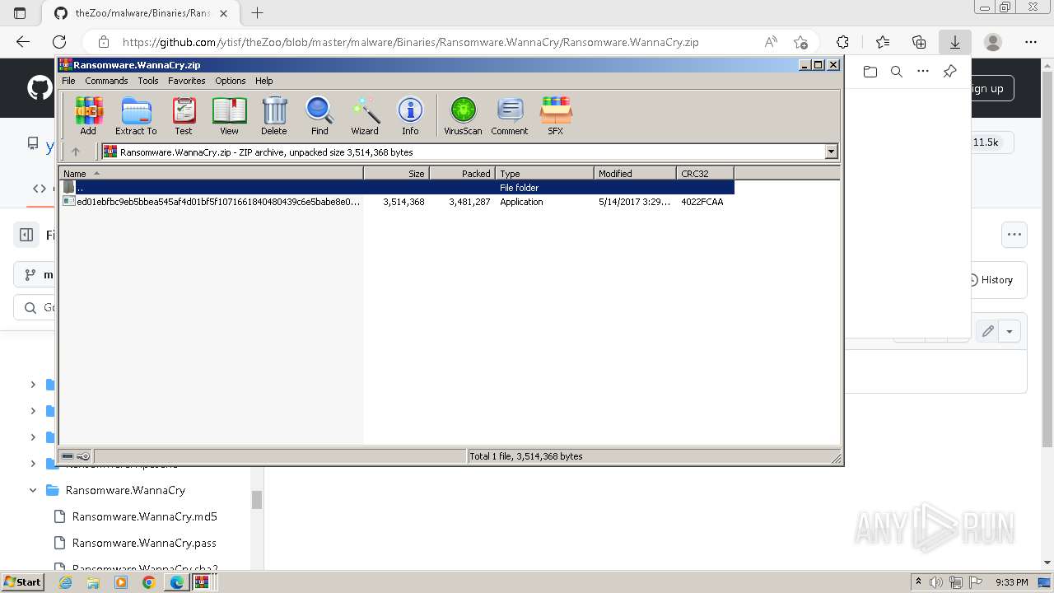1054x593 pixels.
Task: Start VirusScan on the archive
Action: tap(463, 116)
